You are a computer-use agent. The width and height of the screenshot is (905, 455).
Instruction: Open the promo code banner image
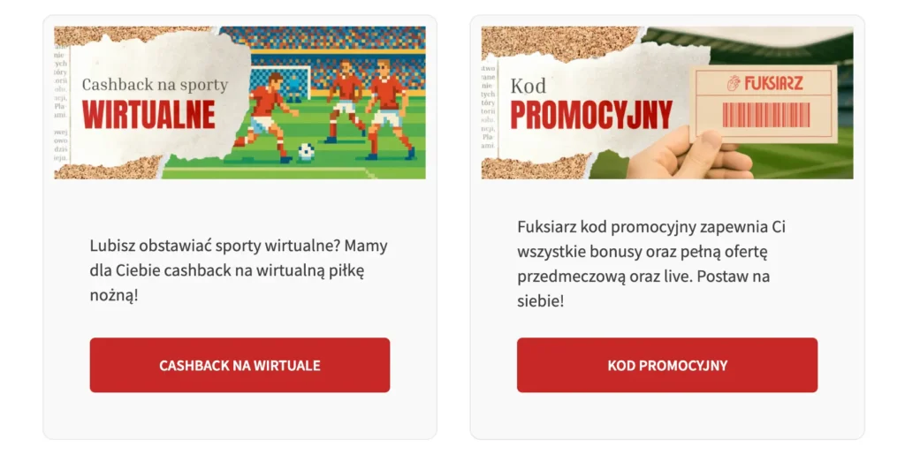tap(667, 102)
